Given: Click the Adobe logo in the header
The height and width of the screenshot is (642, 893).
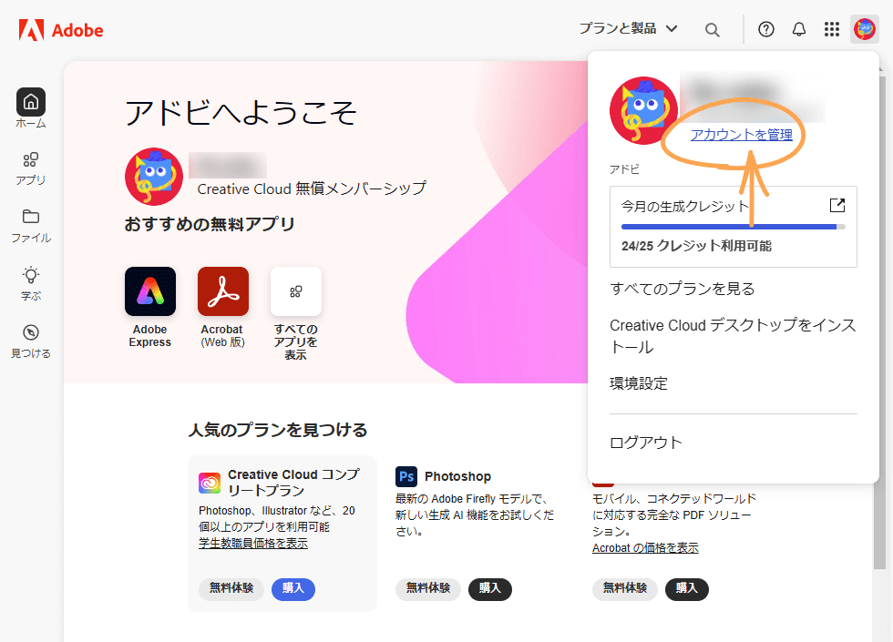Looking at the screenshot, I should (x=61, y=29).
